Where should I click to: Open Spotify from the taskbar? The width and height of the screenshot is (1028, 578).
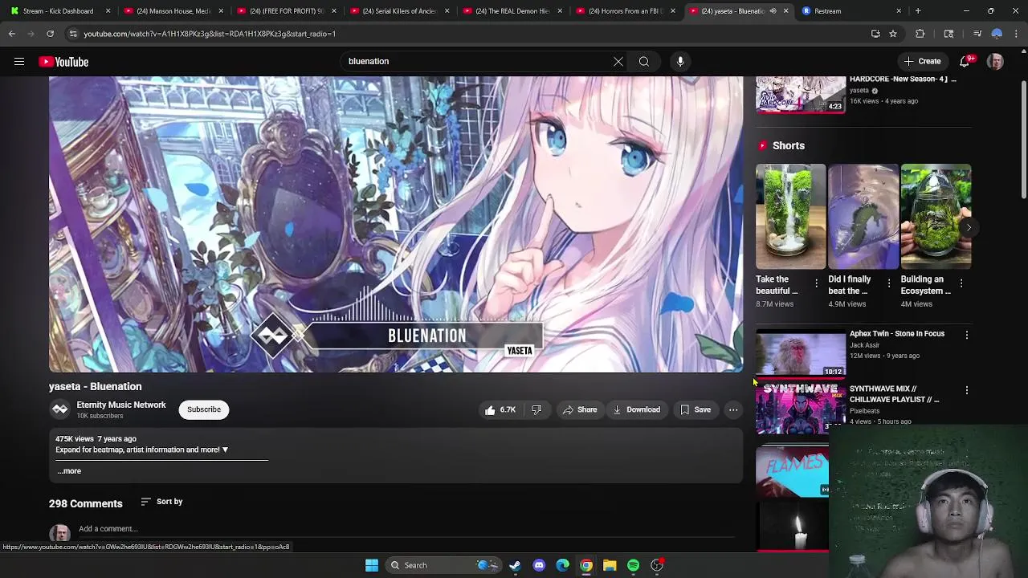click(x=634, y=565)
